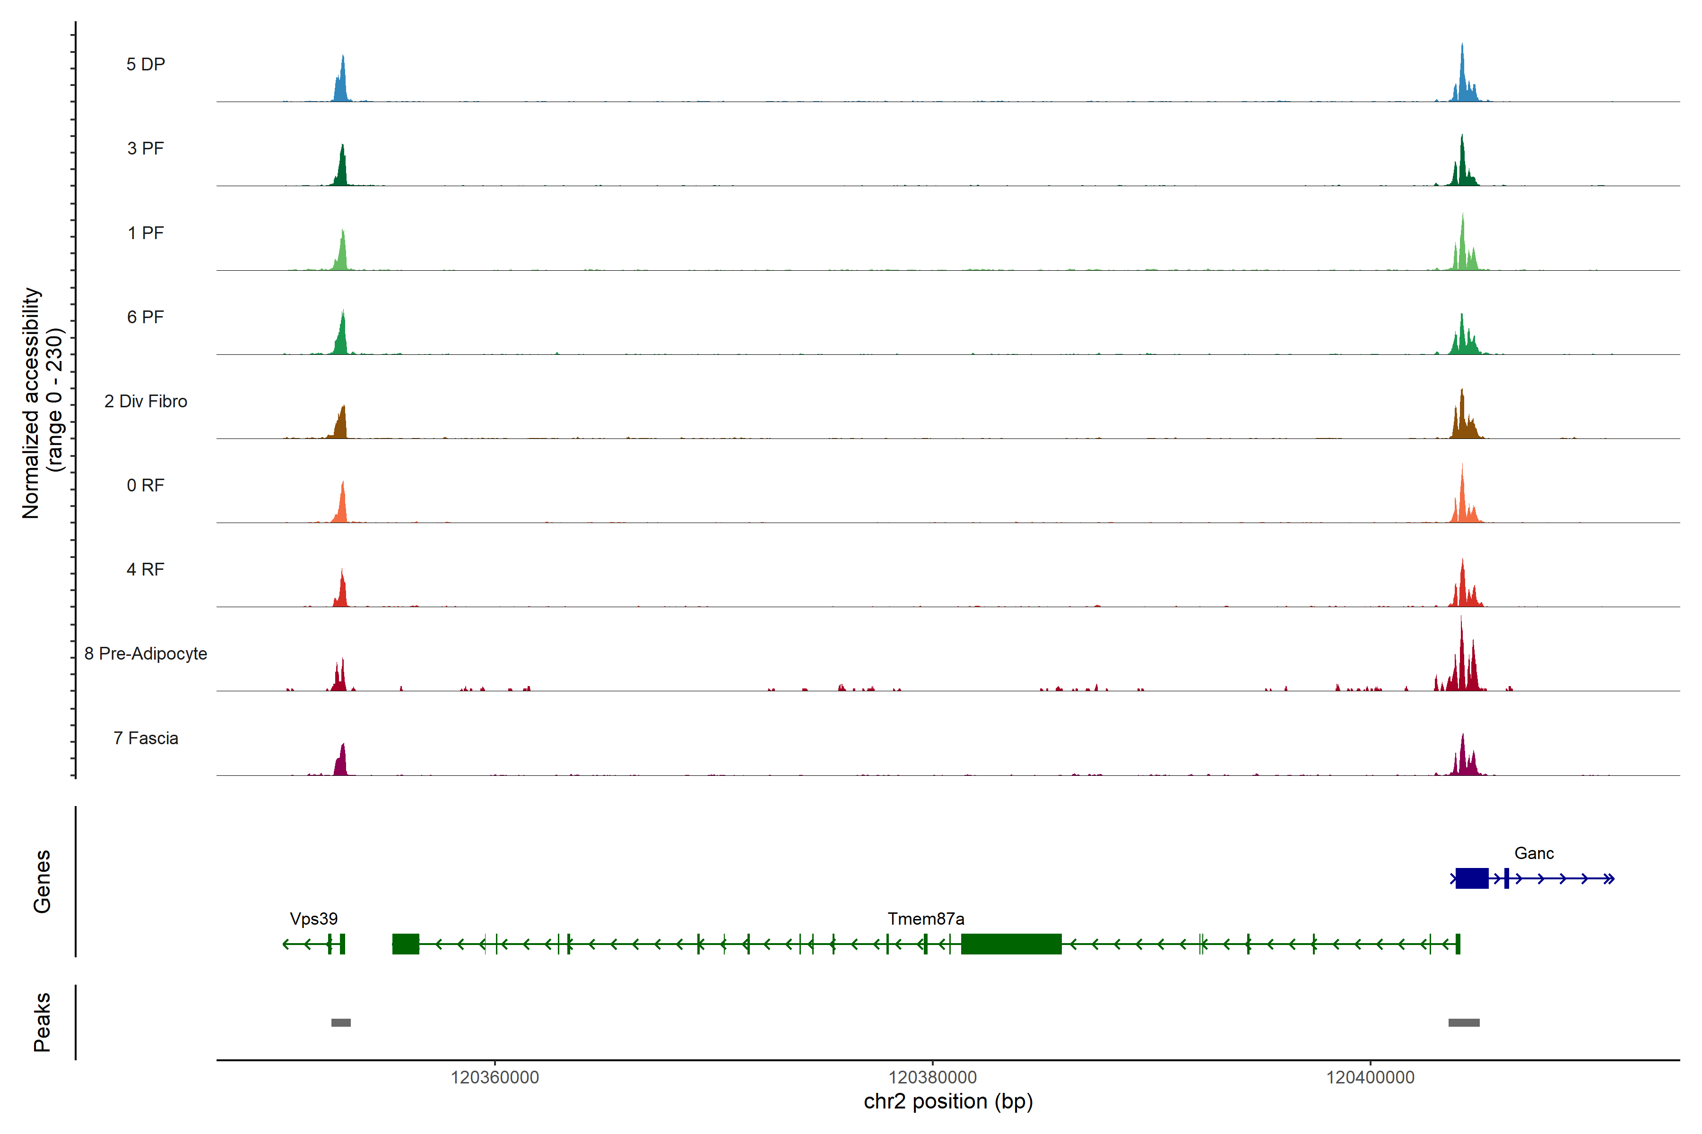Click the 8 Pre-Adipocyte track label
The width and height of the screenshot is (1702, 1134).
tap(146, 654)
